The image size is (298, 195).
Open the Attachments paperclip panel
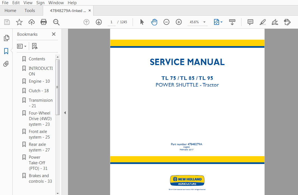click(6, 64)
